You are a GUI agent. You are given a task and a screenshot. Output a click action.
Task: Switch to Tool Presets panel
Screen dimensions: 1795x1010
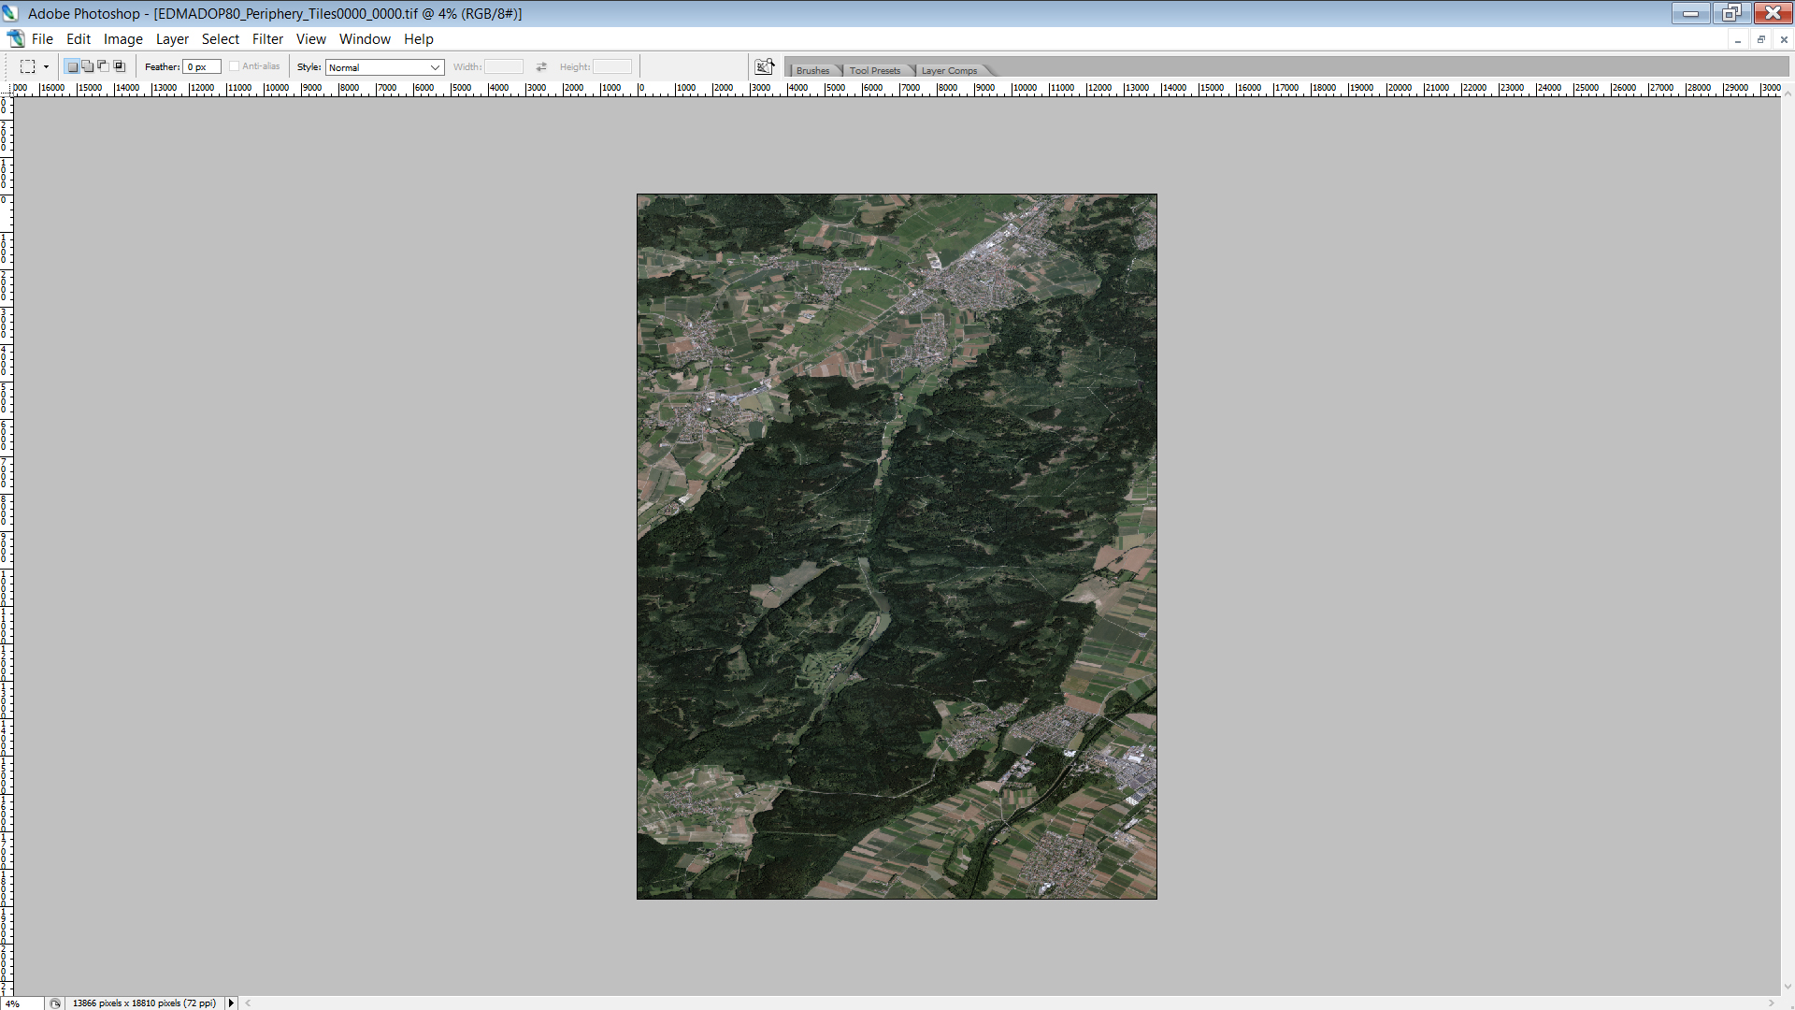874,69
